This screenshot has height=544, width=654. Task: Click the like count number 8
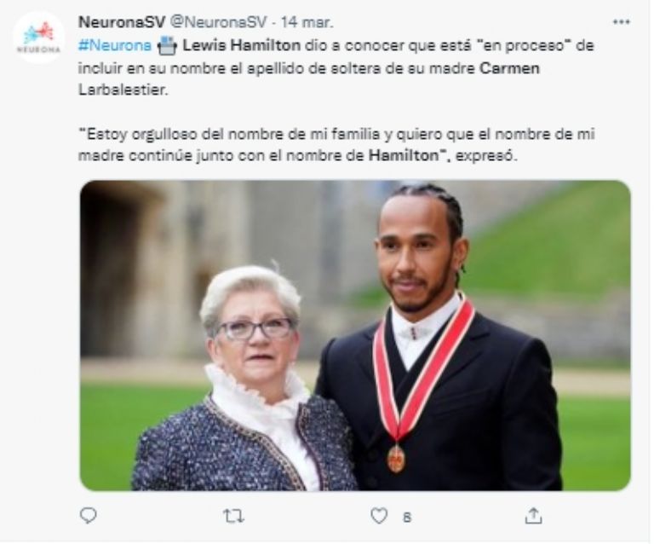pyautogui.click(x=408, y=518)
